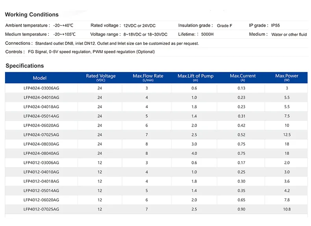Click the Water or other fluid value
This screenshot has width=311, height=226.
[289, 35]
